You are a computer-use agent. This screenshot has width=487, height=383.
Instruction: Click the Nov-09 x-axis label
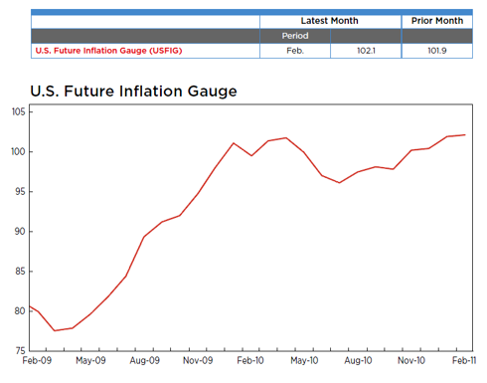click(198, 360)
